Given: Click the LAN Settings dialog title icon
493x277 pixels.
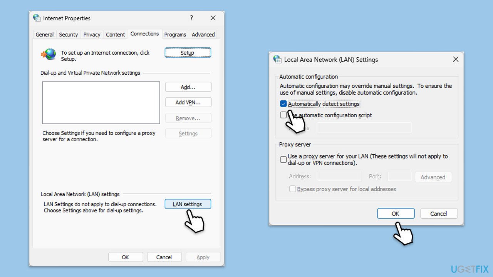Looking at the screenshot, I should coord(277,59).
